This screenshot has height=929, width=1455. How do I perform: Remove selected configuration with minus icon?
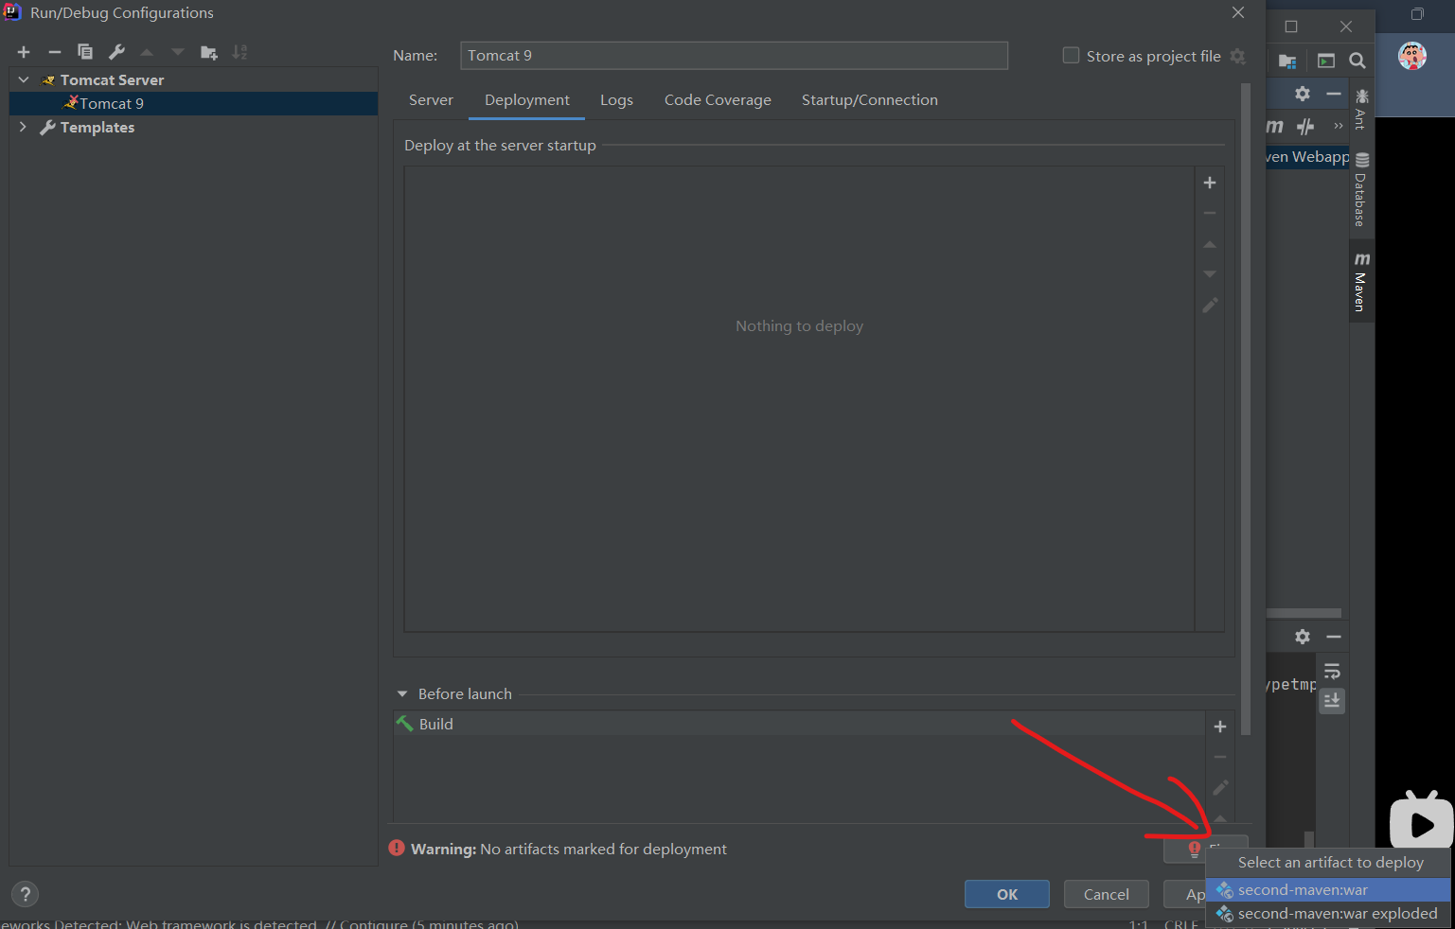(x=55, y=52)
